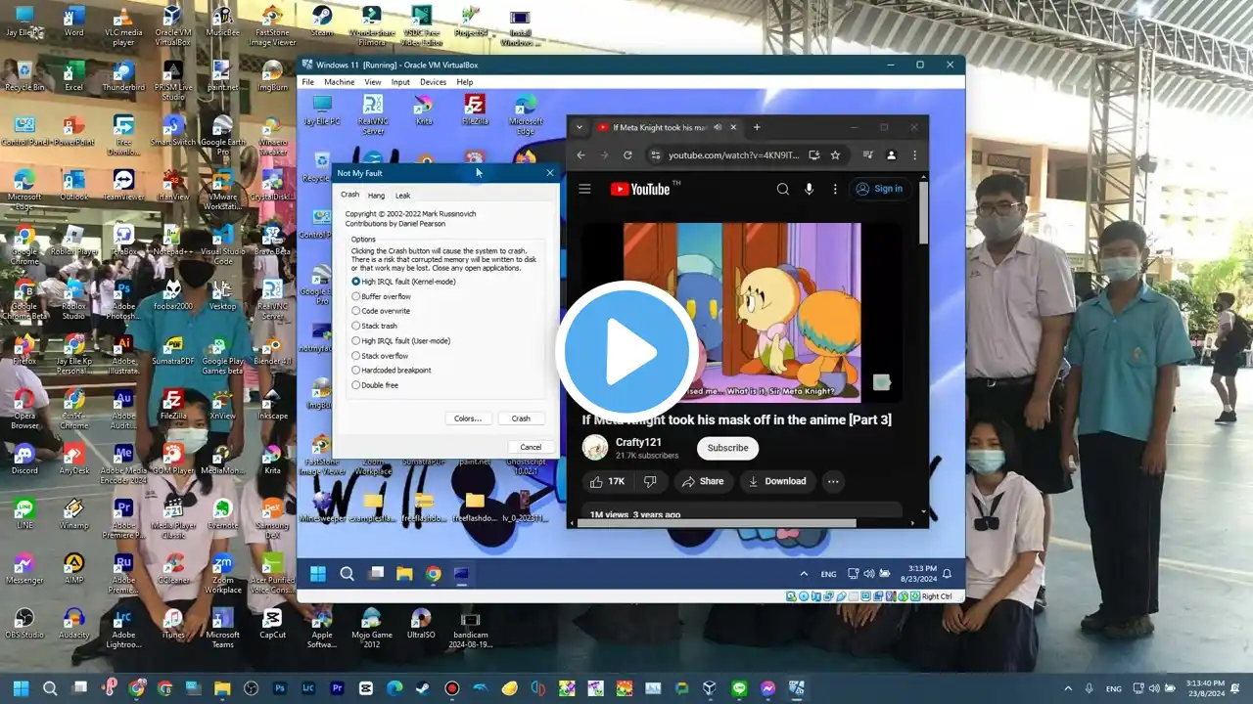The width and height of the screenshot is (1253, 704).
Task: Open the host taskbar Start button
Action: pos(21,688)
